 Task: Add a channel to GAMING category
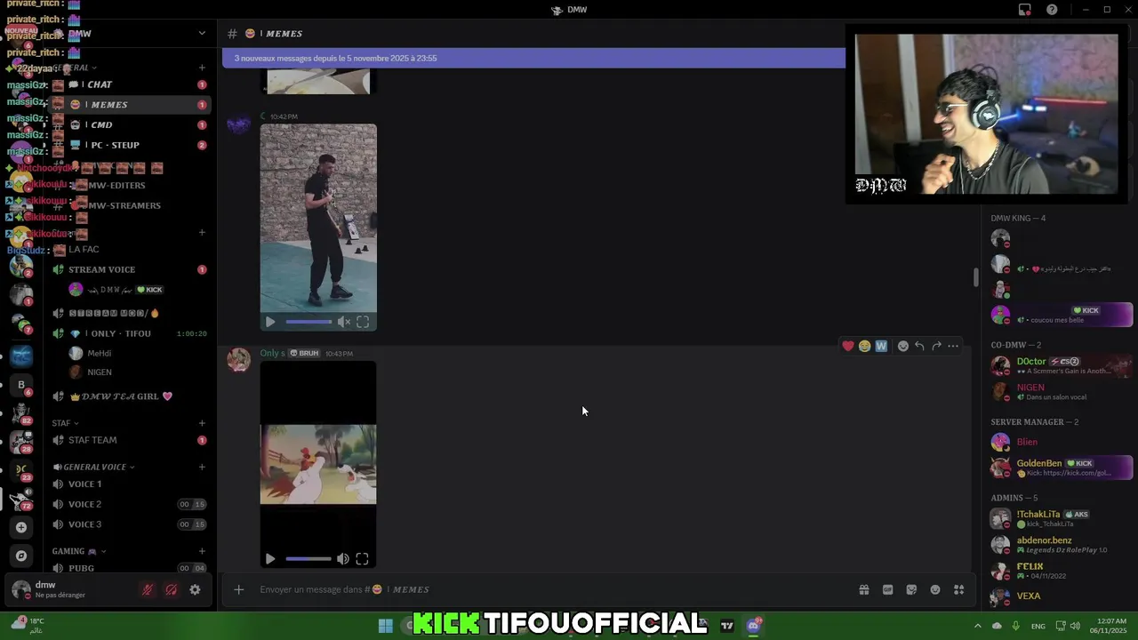click(202, 551)
